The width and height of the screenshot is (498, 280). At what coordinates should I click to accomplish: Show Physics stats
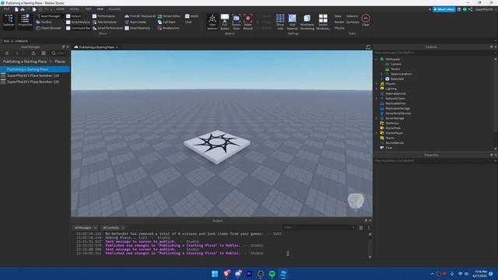(339, 28)
